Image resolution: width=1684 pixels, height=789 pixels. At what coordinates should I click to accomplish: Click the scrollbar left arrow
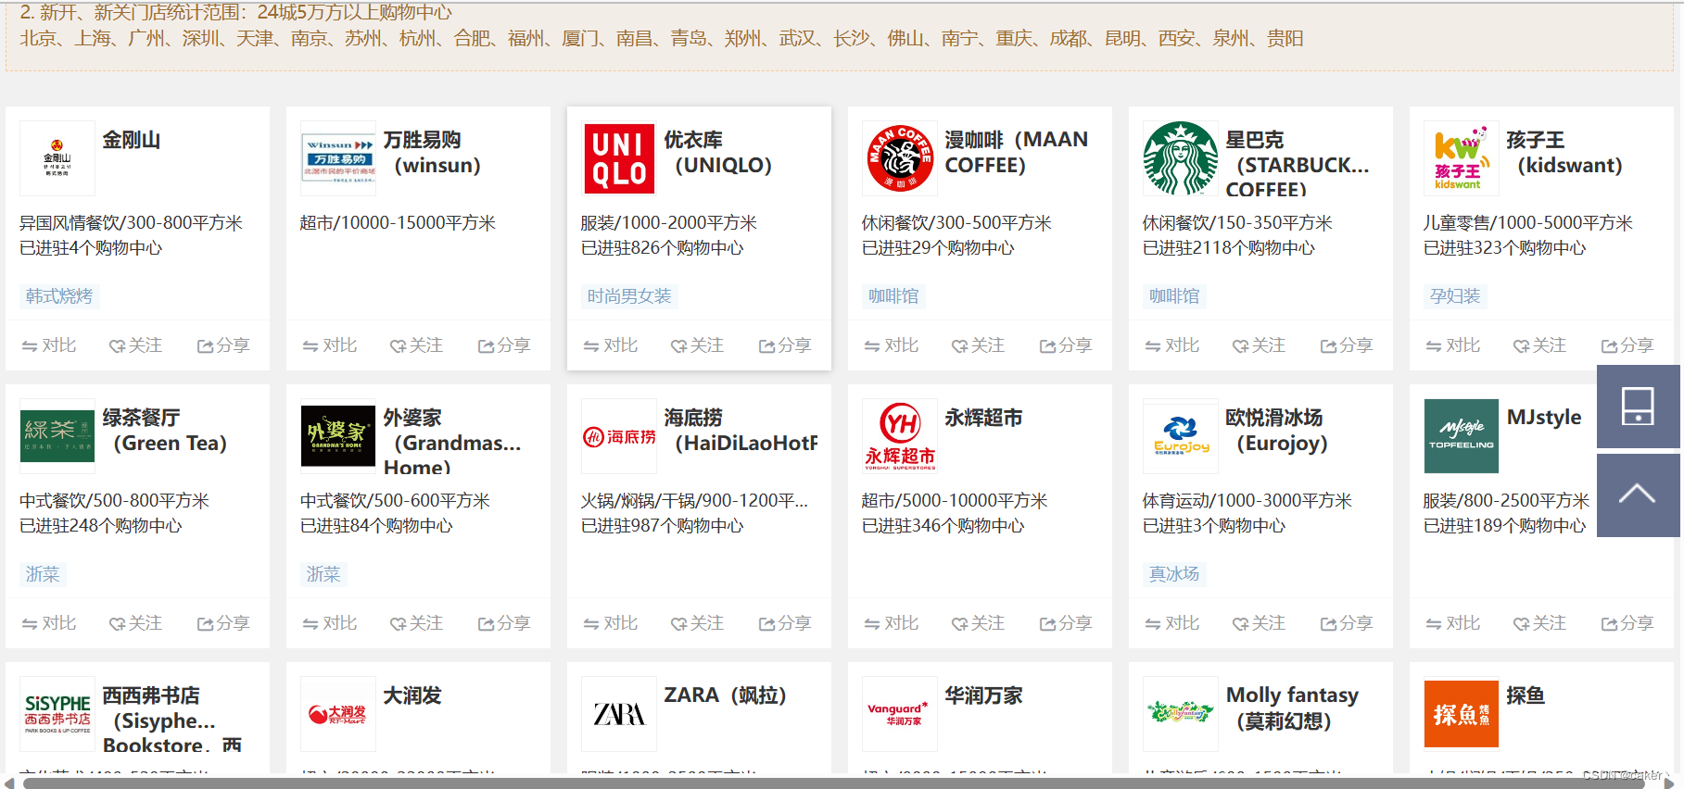click(9, 783)
